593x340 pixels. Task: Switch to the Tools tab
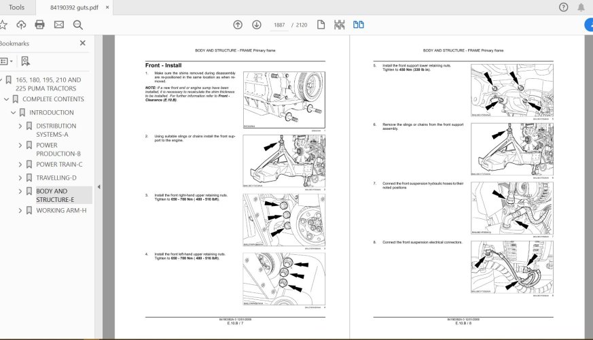[17, 7]
